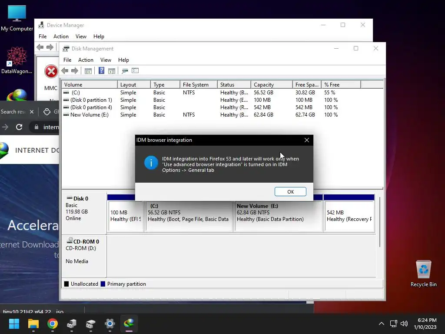Click Disk Management title bar icon
Screen dimensions: 445x334
click(x=66, y=49)
